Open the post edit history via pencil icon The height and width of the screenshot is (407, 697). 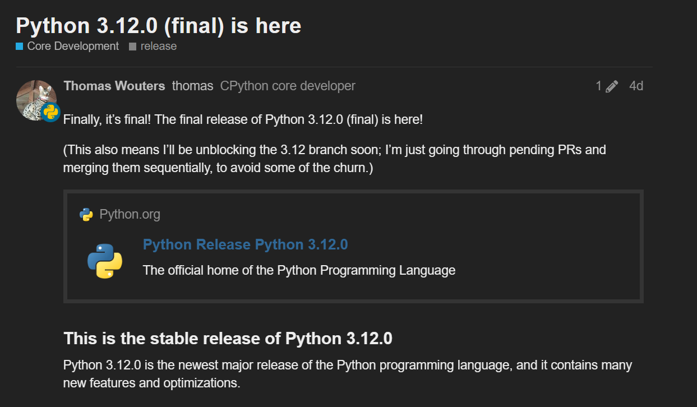coord(612,85)
